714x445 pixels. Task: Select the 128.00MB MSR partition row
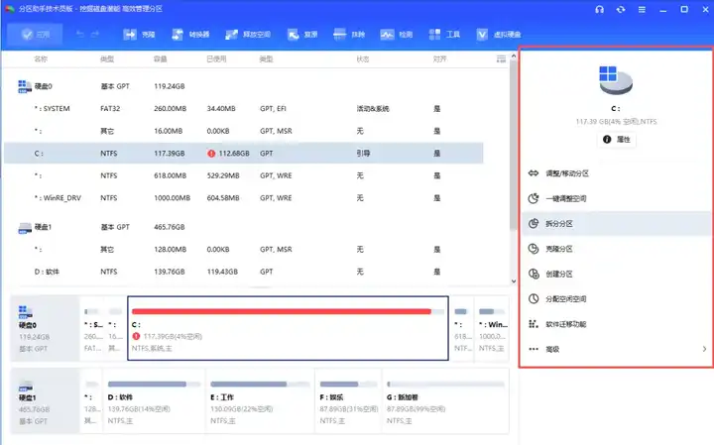(244, 250)
